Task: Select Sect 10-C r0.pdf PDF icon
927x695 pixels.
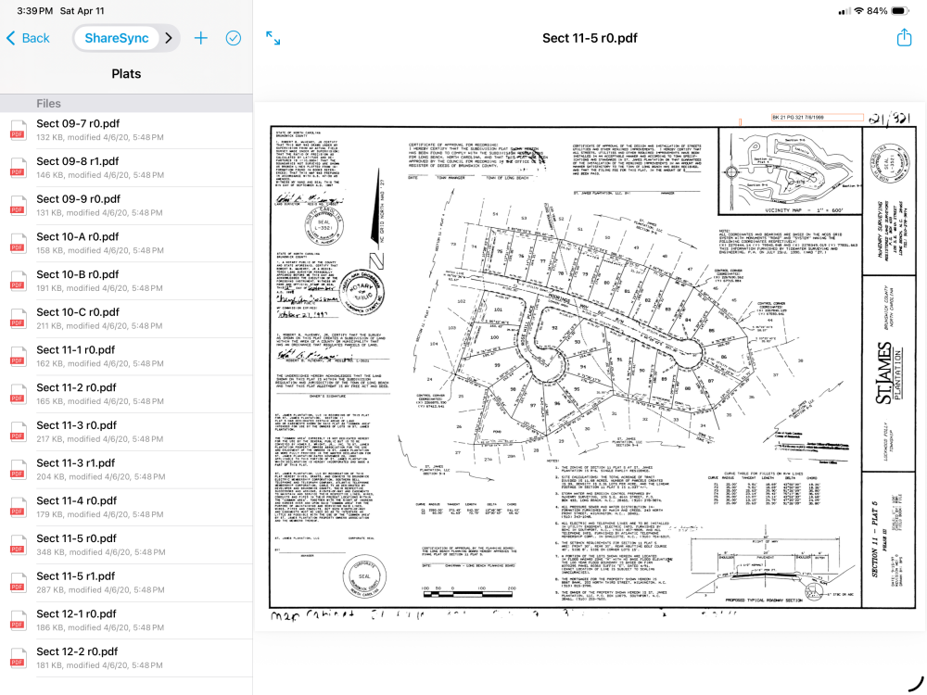Action: pos(18,319)
